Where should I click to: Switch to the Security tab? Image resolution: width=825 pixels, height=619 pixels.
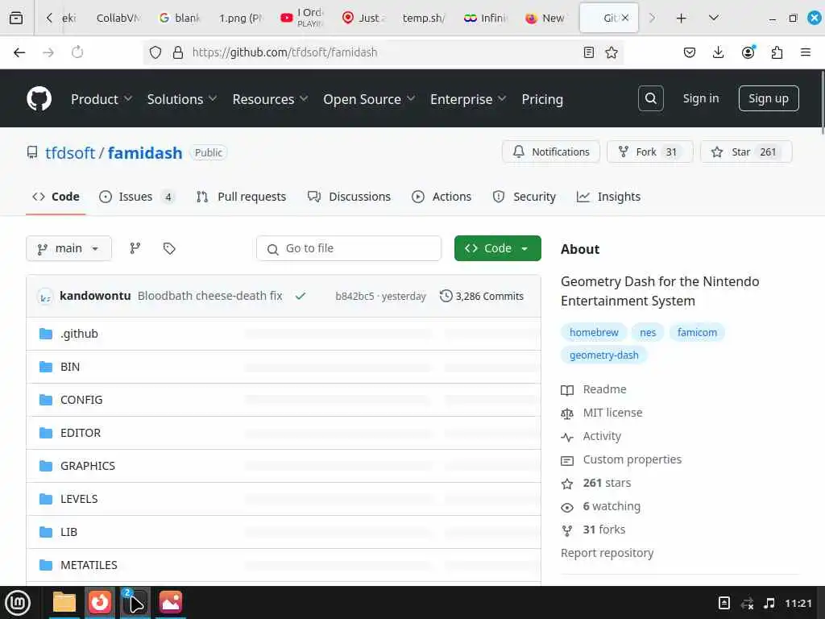click(x=524, y=197)
